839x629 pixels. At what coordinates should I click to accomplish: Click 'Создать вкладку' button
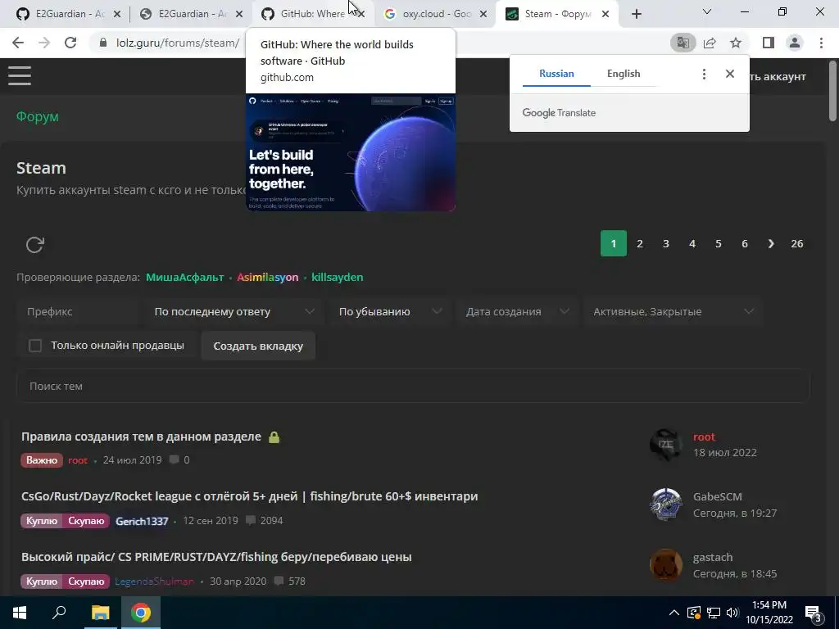(258, 346)
